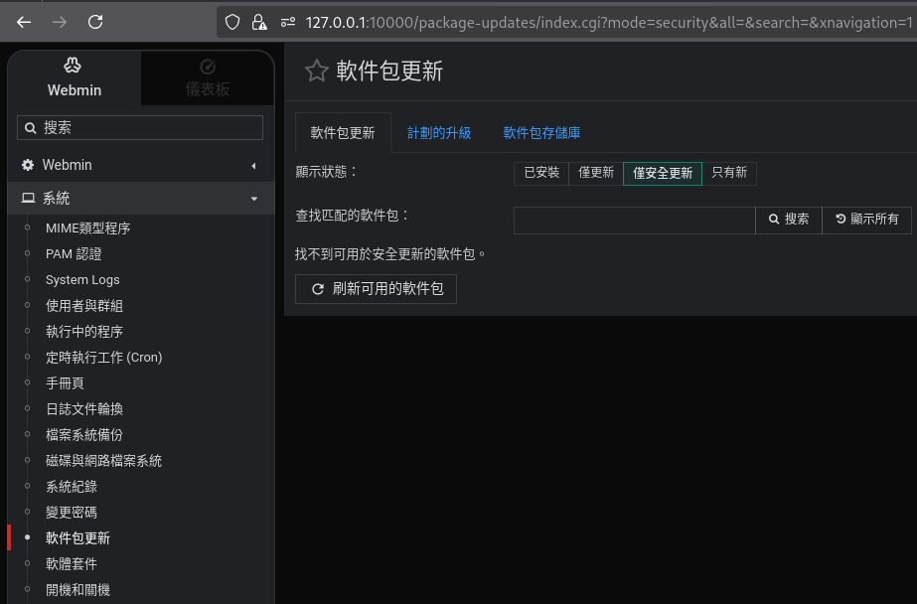Click the shield icon in address bar
917x604 pixels.
click(x=232, y=22)
